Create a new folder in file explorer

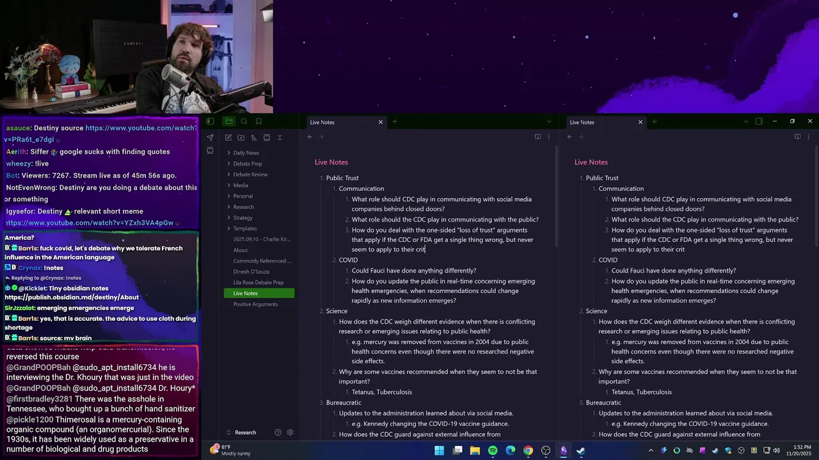tap(241, 137)
